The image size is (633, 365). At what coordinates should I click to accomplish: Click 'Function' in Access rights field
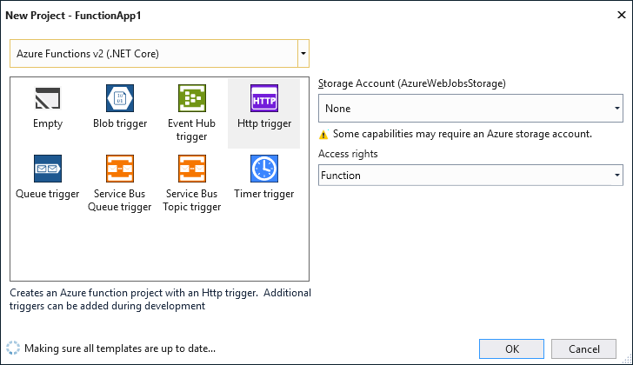click(x=341, y=176)
